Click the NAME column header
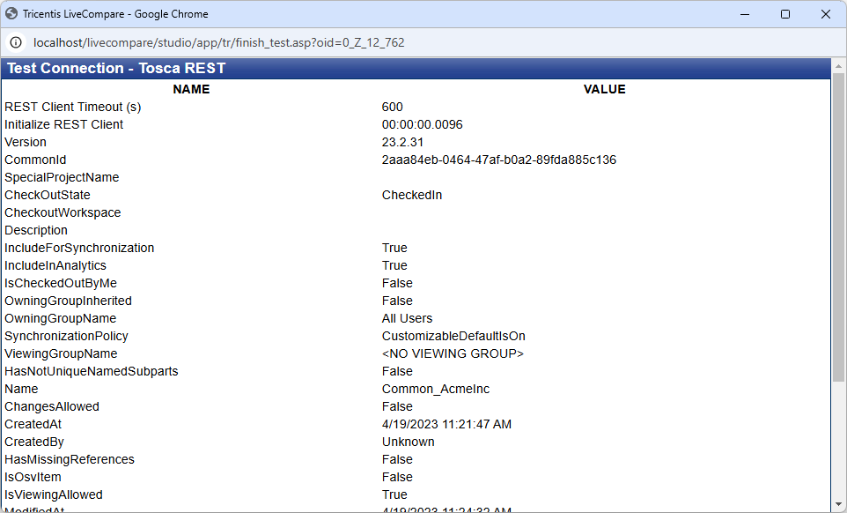The width and height of the screenshot is (847, 513). [191, 89]
